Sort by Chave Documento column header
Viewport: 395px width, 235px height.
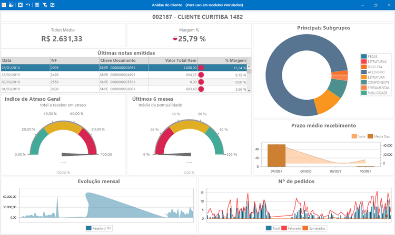124,60
